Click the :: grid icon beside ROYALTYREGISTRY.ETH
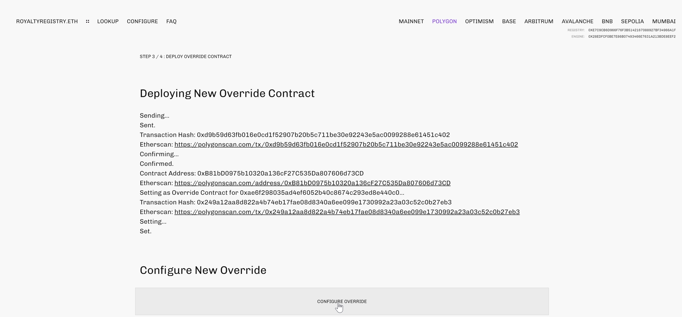The width and height of the screenshot is (682, 317). coord(87,21)
